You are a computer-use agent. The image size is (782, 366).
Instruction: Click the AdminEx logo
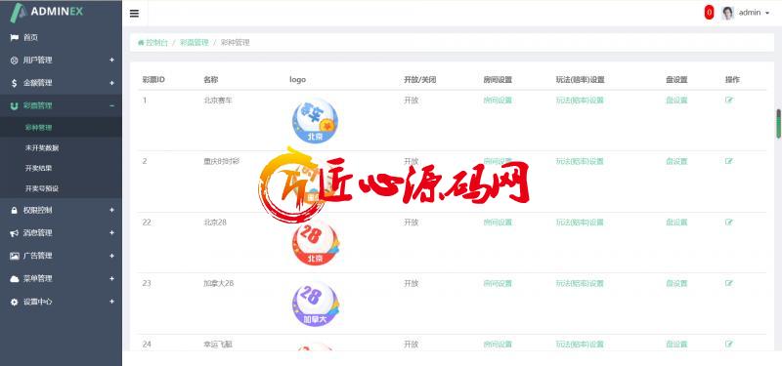tap(47, 13)
